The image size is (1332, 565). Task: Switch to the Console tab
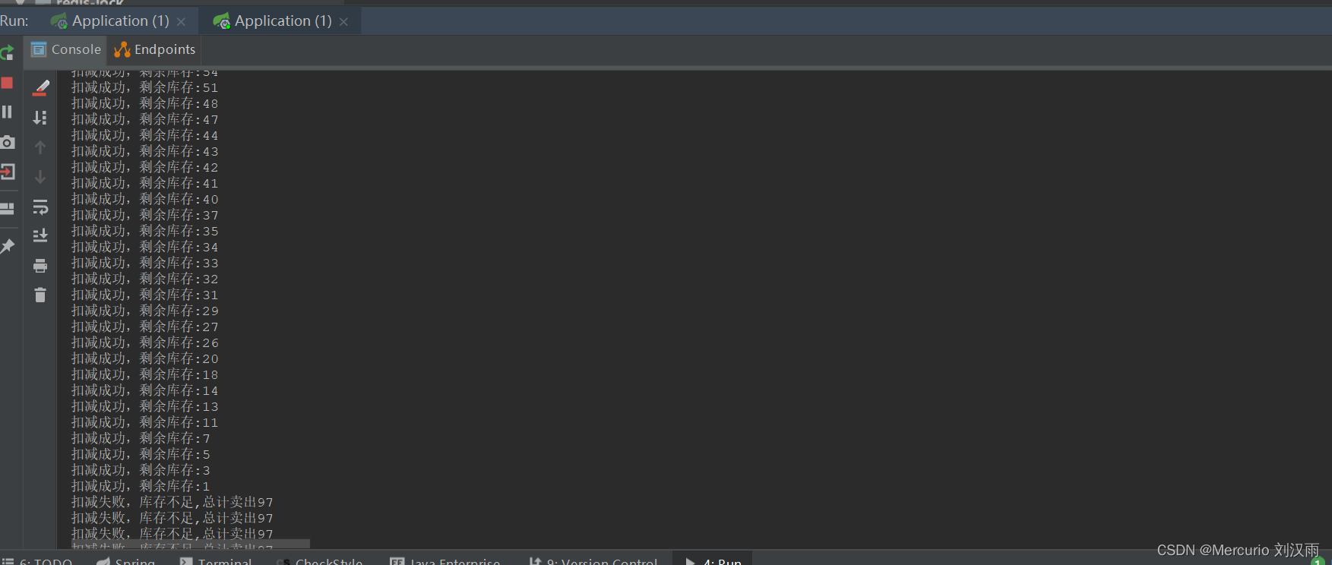coord(66,49)
